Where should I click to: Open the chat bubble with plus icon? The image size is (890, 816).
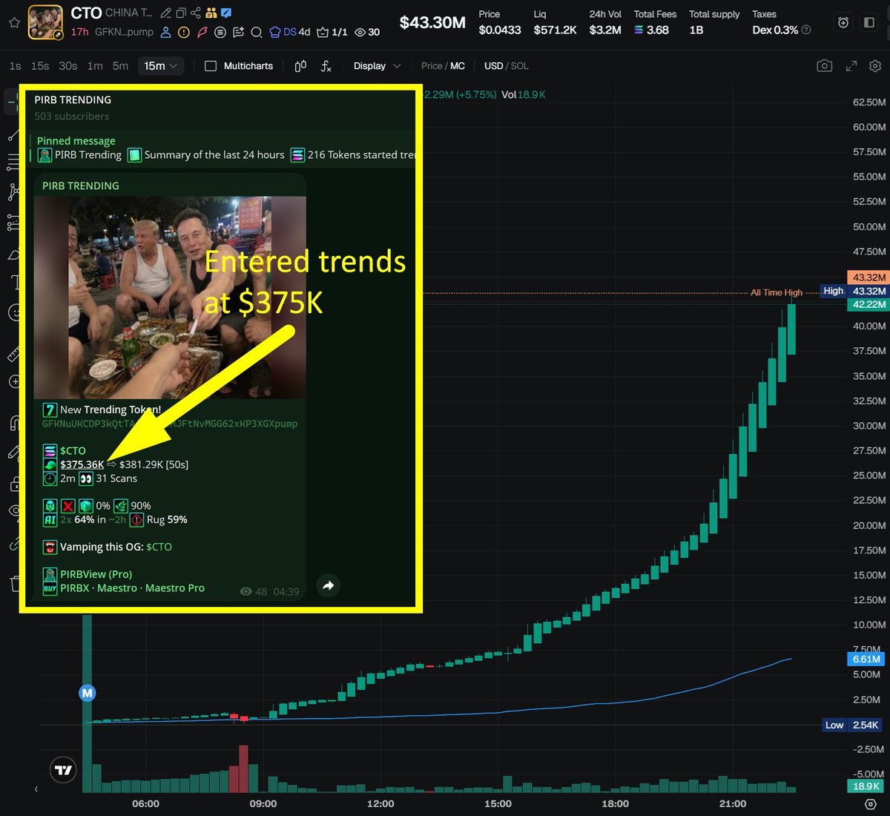click(238, 33)
